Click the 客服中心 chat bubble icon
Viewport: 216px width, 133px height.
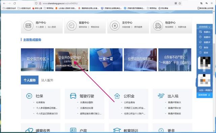72,26
